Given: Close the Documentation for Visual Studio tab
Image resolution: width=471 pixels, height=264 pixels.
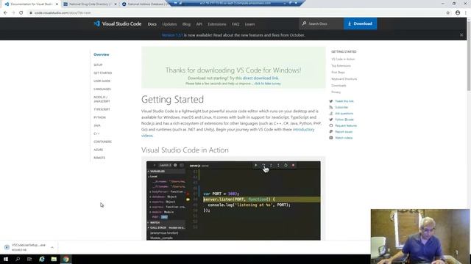Looking at the screenshot, I should [57, 4].
